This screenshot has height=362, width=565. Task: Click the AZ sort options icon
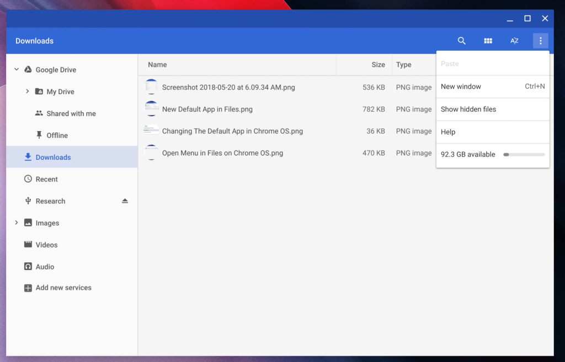point(514,40)
